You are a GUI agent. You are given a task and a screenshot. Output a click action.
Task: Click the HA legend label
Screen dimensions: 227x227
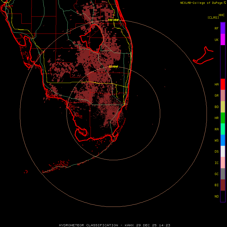[x=216, y=84]
